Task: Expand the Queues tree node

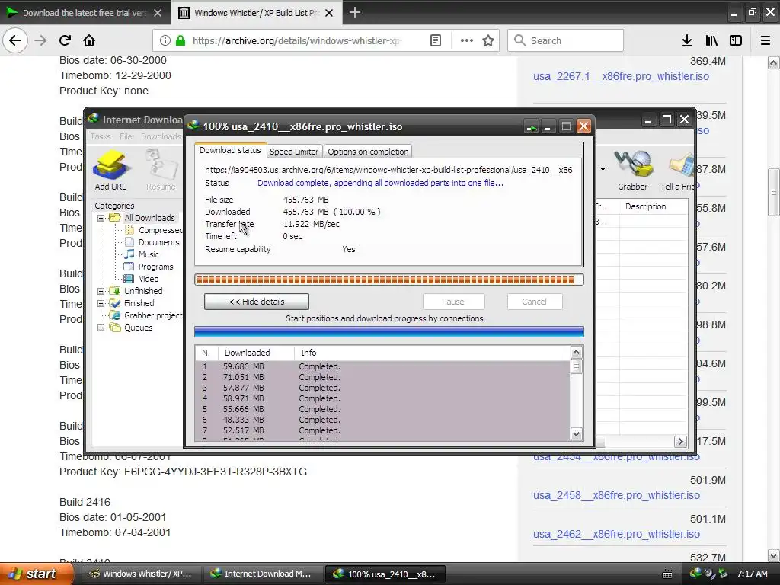Action: [x=101, y=328]
